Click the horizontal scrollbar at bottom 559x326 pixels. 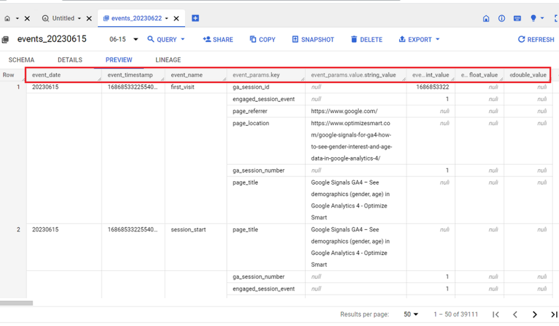(x=17, y=303)
